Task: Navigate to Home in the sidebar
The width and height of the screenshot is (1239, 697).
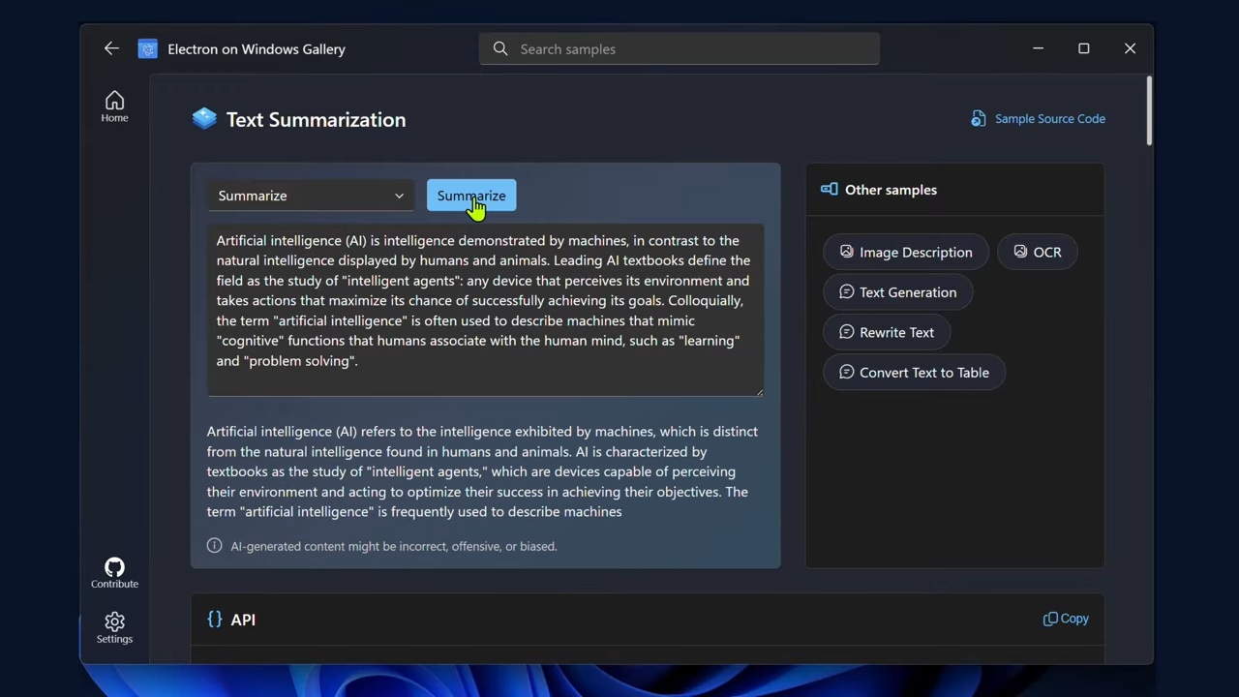Action: pyautogui.click(x=114, y=105)
